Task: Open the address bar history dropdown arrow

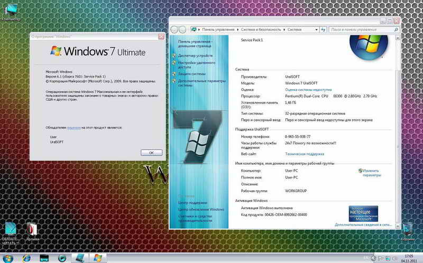Action: click(316, 30)
